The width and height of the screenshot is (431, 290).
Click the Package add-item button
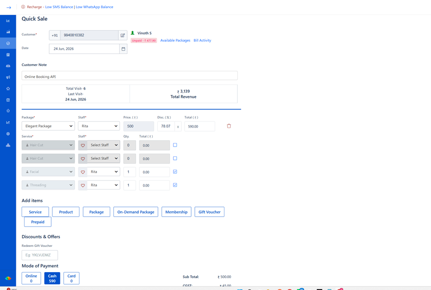click(96, 212)
